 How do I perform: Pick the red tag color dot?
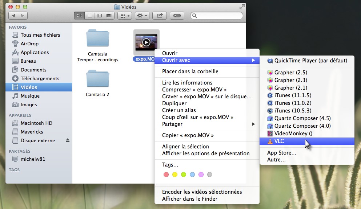[166, 175]
